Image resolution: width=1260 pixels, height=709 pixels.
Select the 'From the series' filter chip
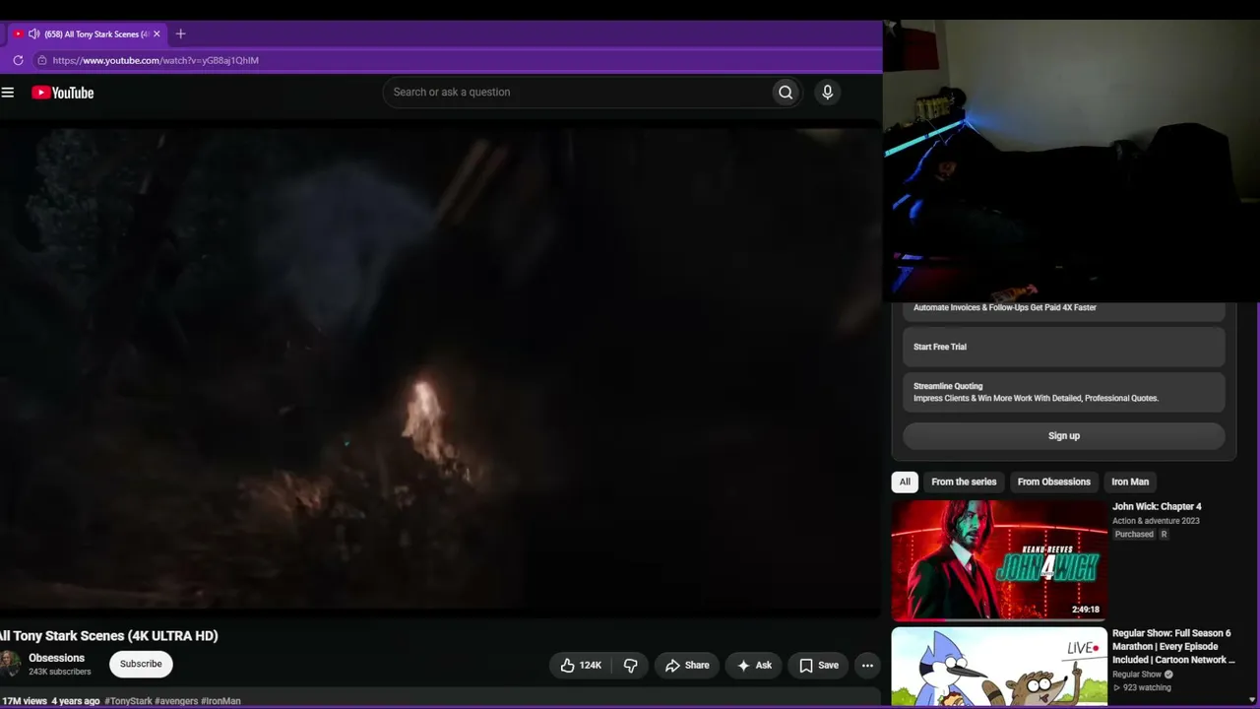tap(964, 482)
